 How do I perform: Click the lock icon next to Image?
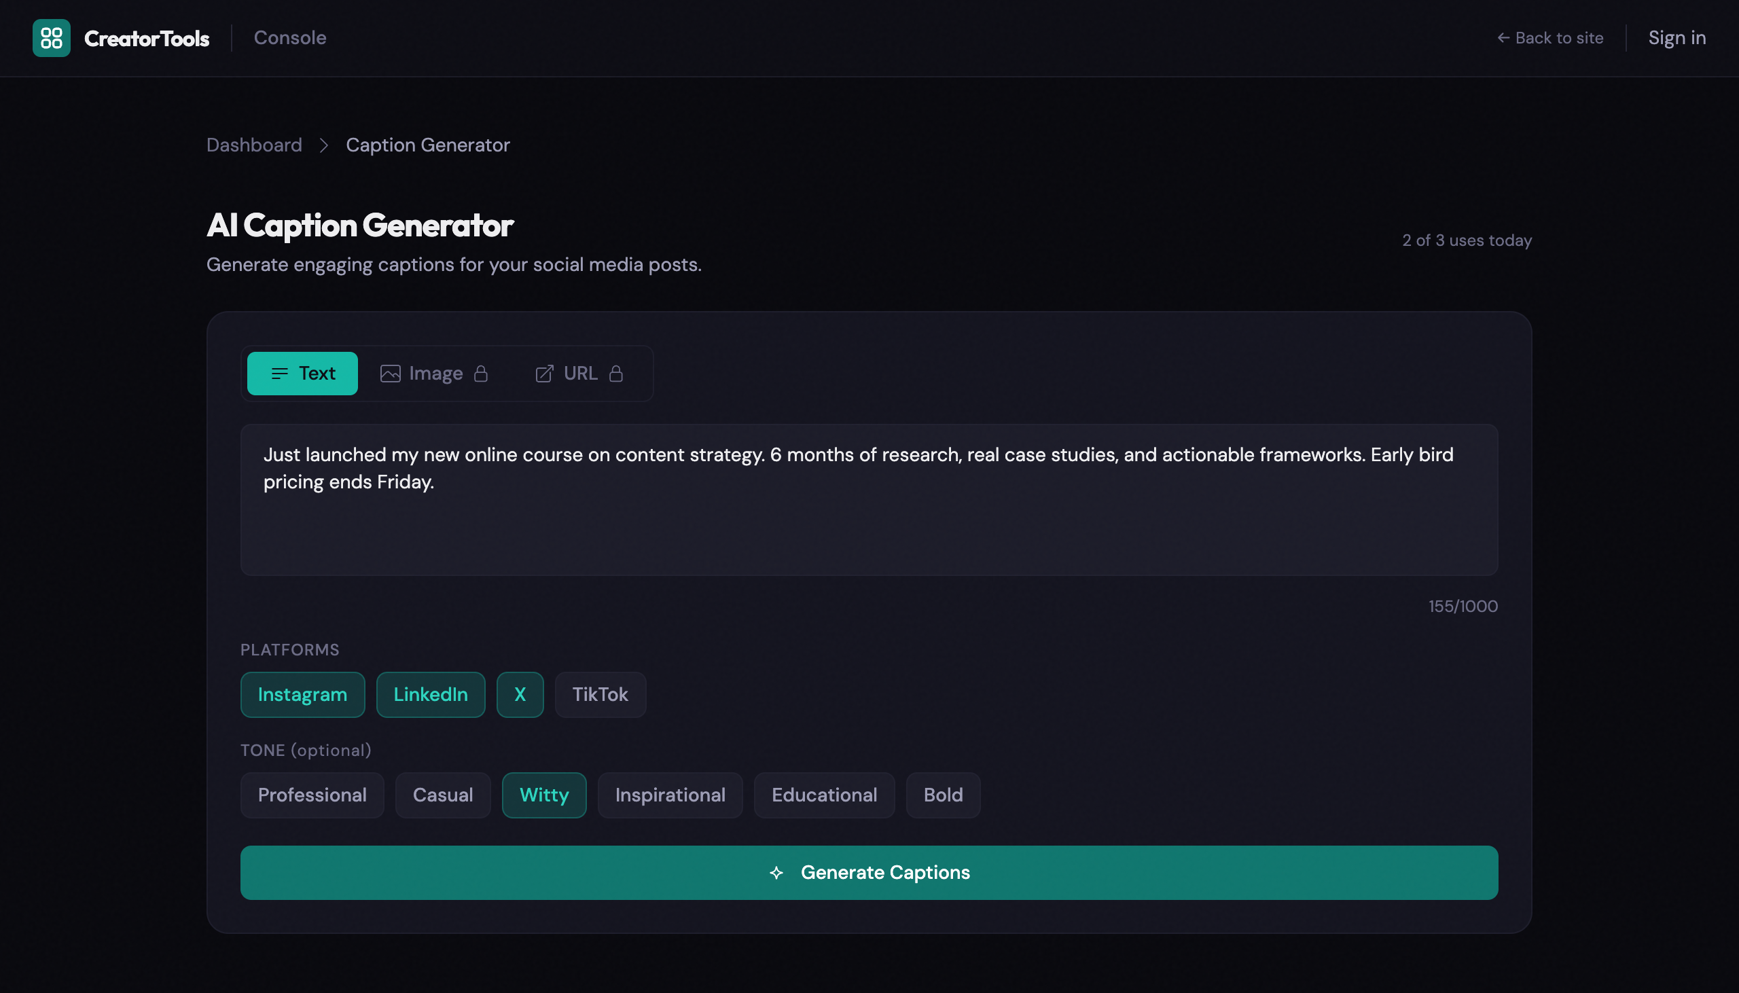point(481,373)
